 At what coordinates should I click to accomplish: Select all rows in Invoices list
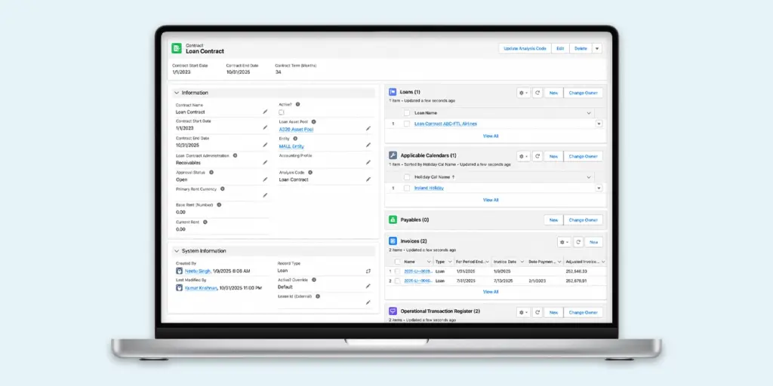click(x=397, y=262)
